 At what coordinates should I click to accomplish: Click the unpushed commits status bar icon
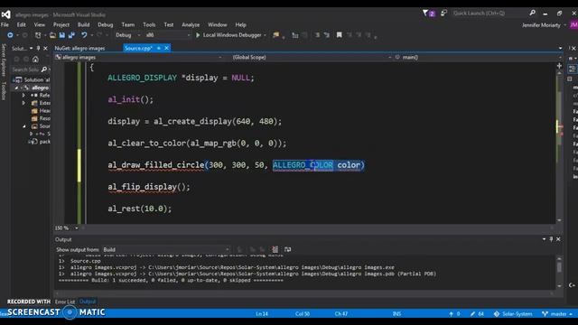point(453,314)
